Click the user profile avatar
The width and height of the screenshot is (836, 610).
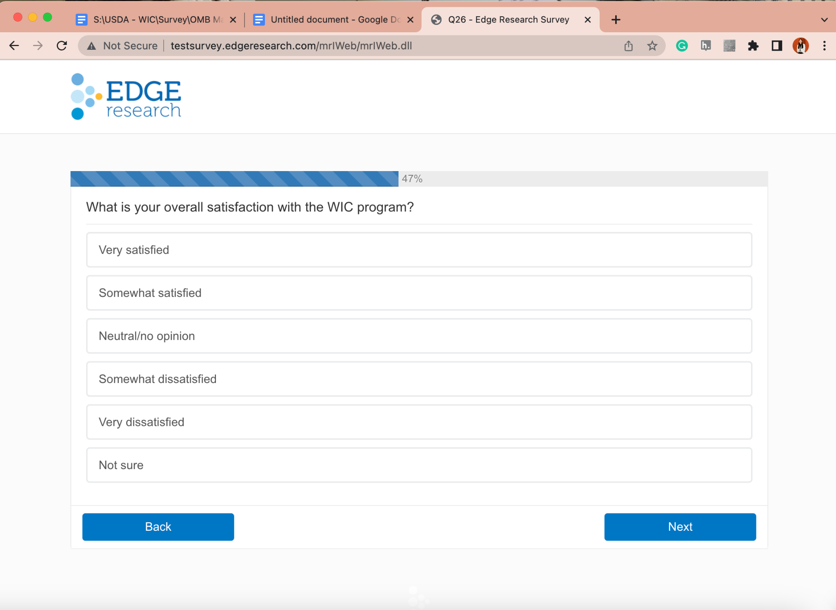(800, 46)
